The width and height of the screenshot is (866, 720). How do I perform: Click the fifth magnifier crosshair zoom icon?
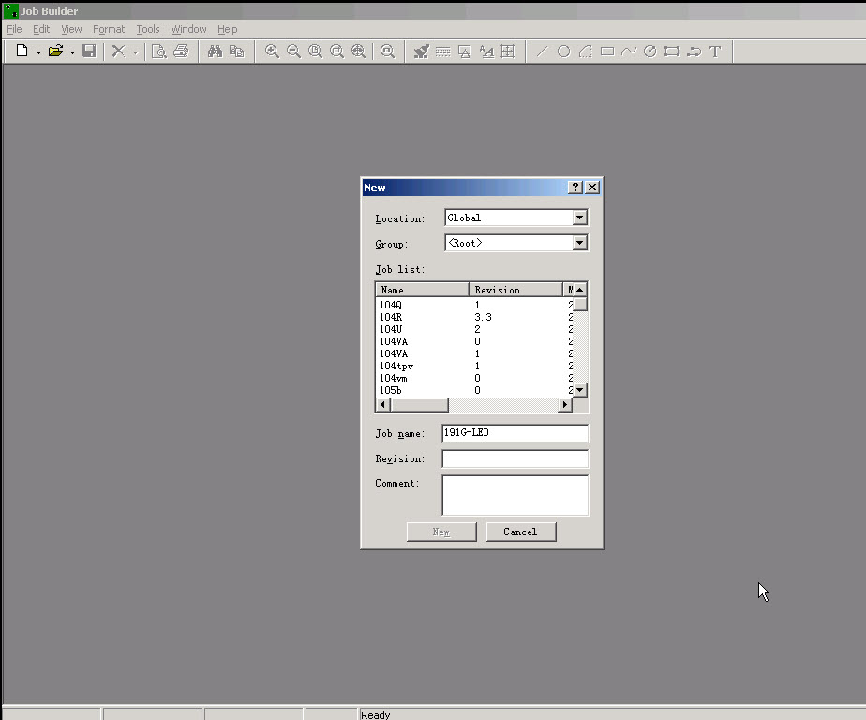point(358,51)
